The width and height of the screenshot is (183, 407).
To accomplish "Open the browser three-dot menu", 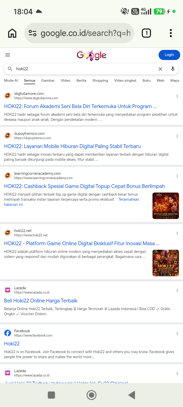I will point(171,33).
